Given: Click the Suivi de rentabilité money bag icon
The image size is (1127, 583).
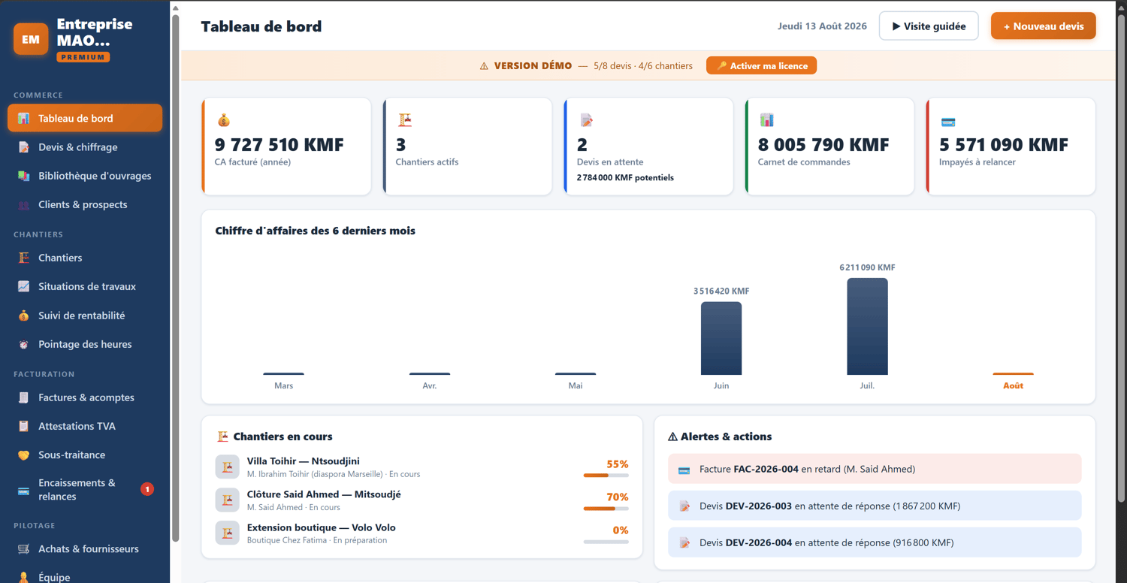Looking at the screenshot, I should [24, 316].
